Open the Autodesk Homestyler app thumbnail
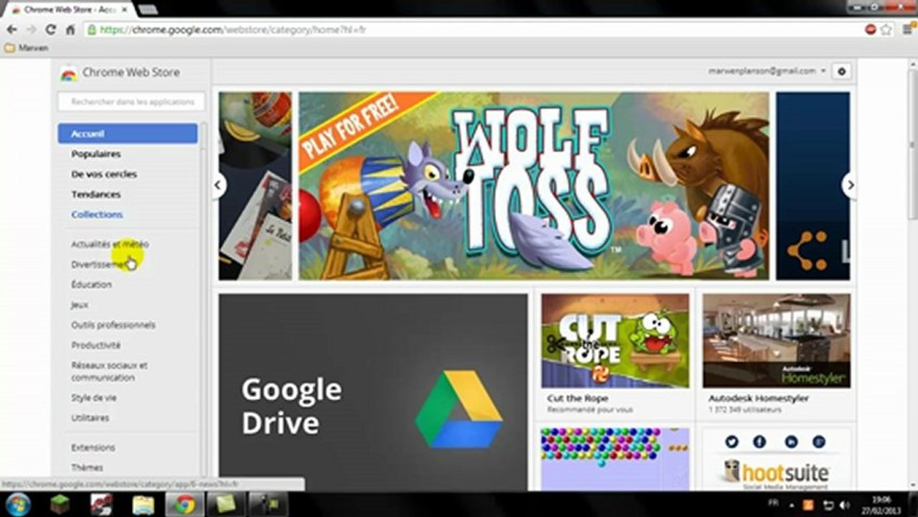Screen dimensions: 918x517 click(x=777, y=341)
